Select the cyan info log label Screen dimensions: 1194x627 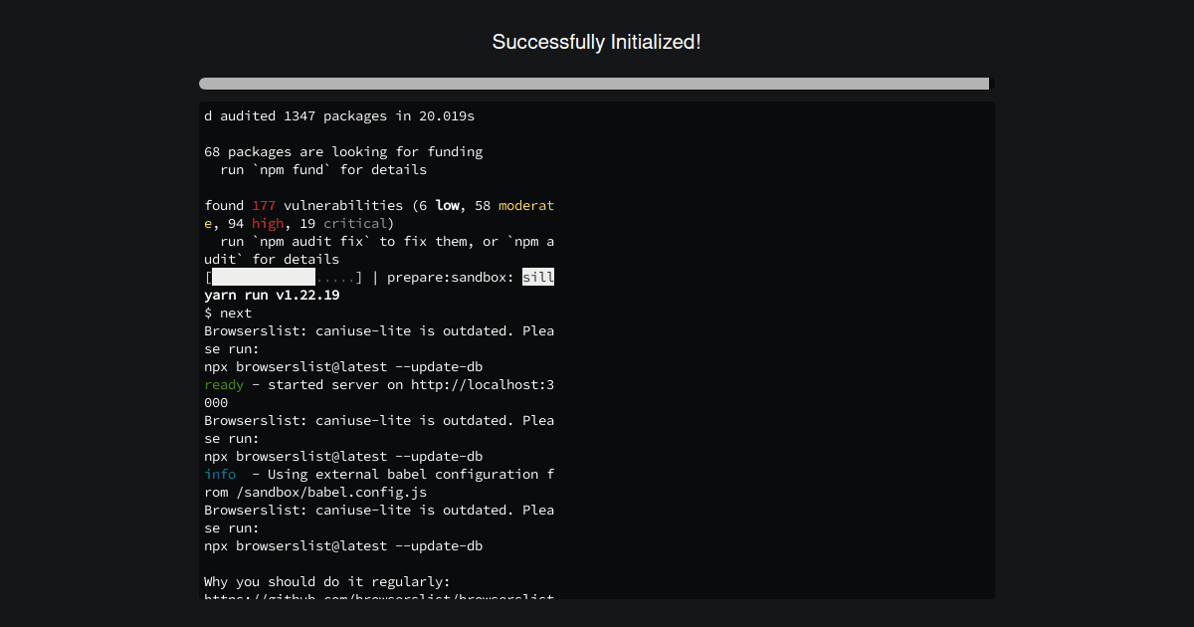(x=220, y=474)
